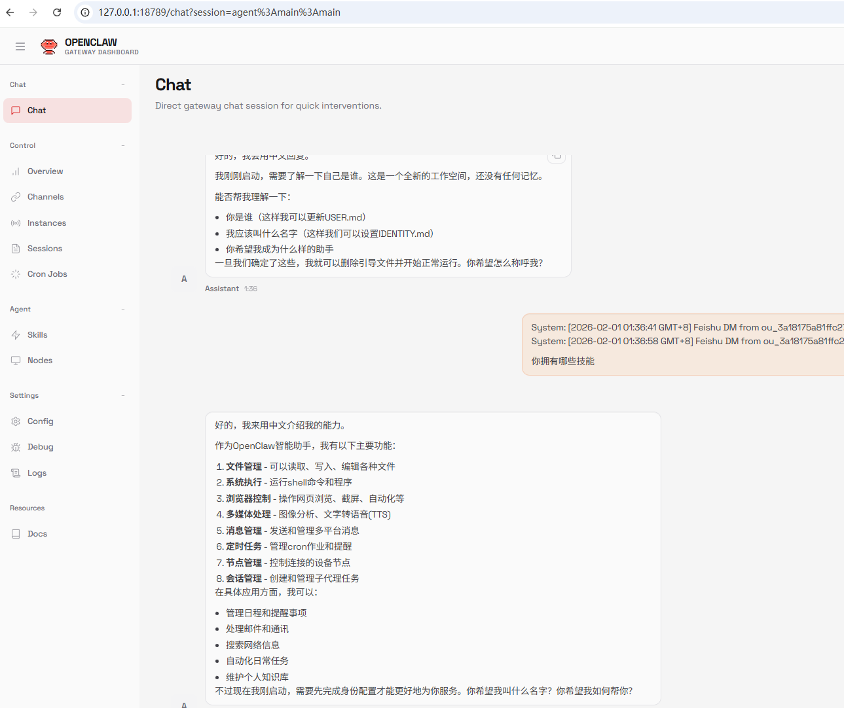Screen dimensions: 844x708
Task: Click site info icon in address bar
Action: pyautogui.click(x=85, y=12)
